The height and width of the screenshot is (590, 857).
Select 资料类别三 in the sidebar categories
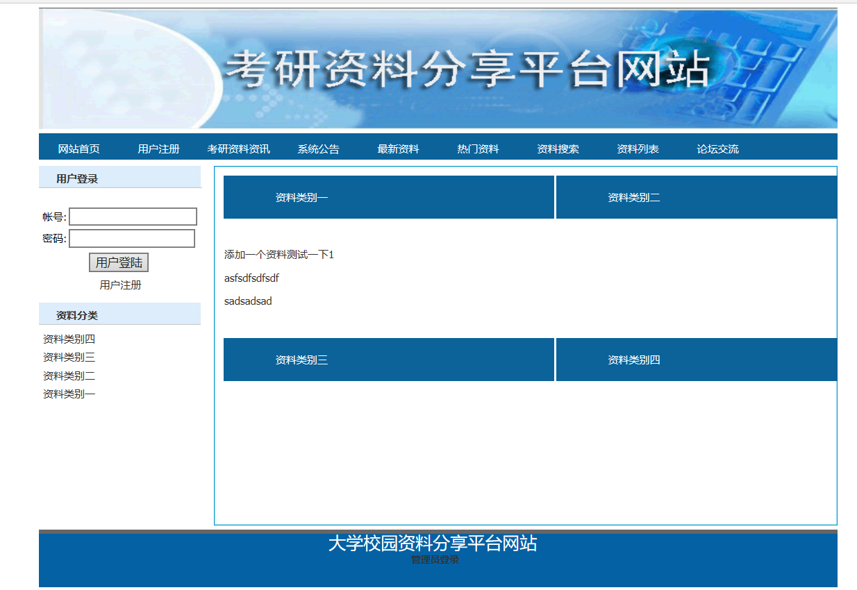tap(69, 357)
